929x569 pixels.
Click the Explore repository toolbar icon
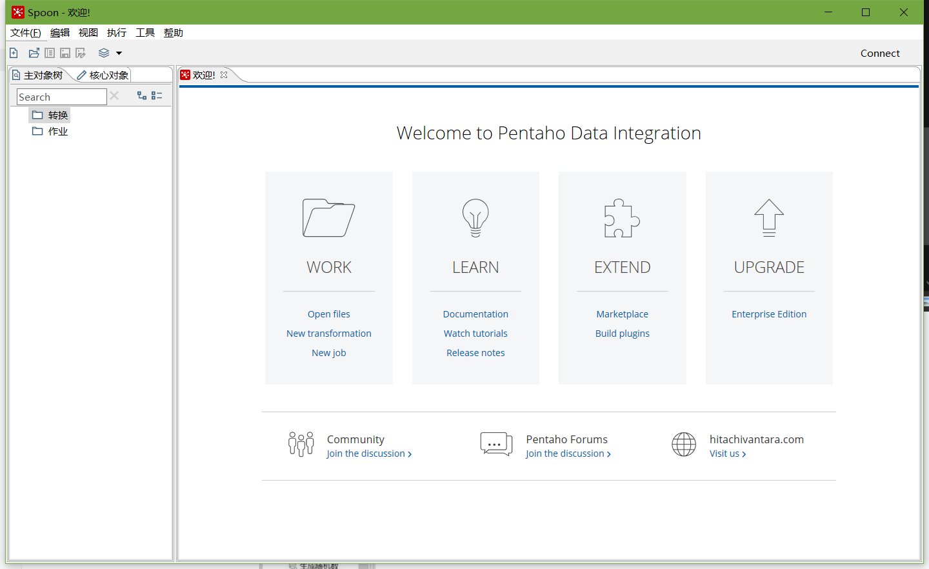(50, 53)
